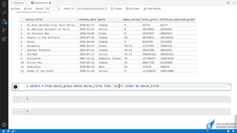Click the inflation_adjusted_gross column header
Viewport: 237px width, 133px height.
tap(177, 20)
